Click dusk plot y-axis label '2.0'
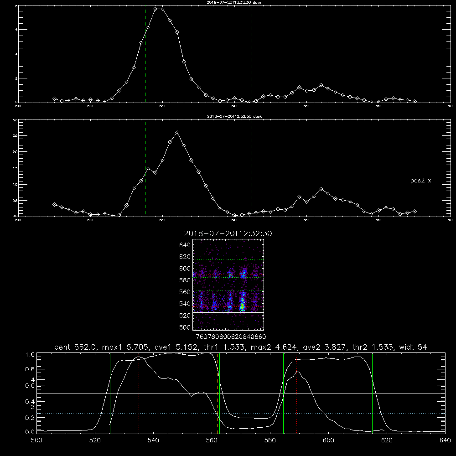 tap(15, 152)
